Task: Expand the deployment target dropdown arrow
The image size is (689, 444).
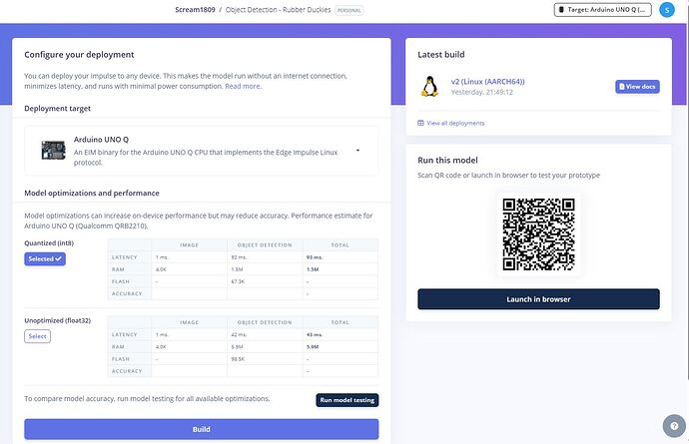Action: click(357, 151)
